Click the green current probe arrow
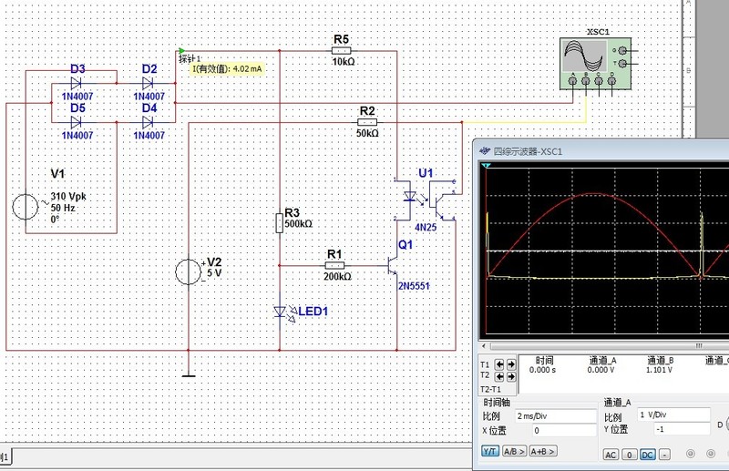This screenshot has height=471, width=729. click(182, 51)
